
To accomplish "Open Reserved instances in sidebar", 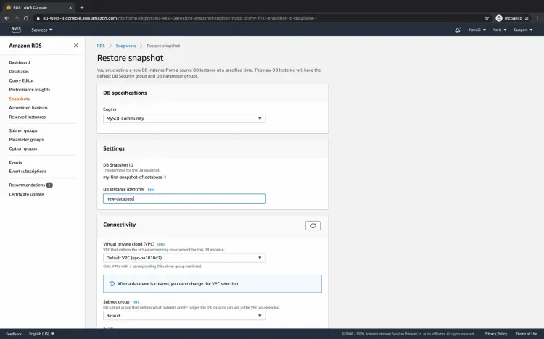I will click(28, 117).
